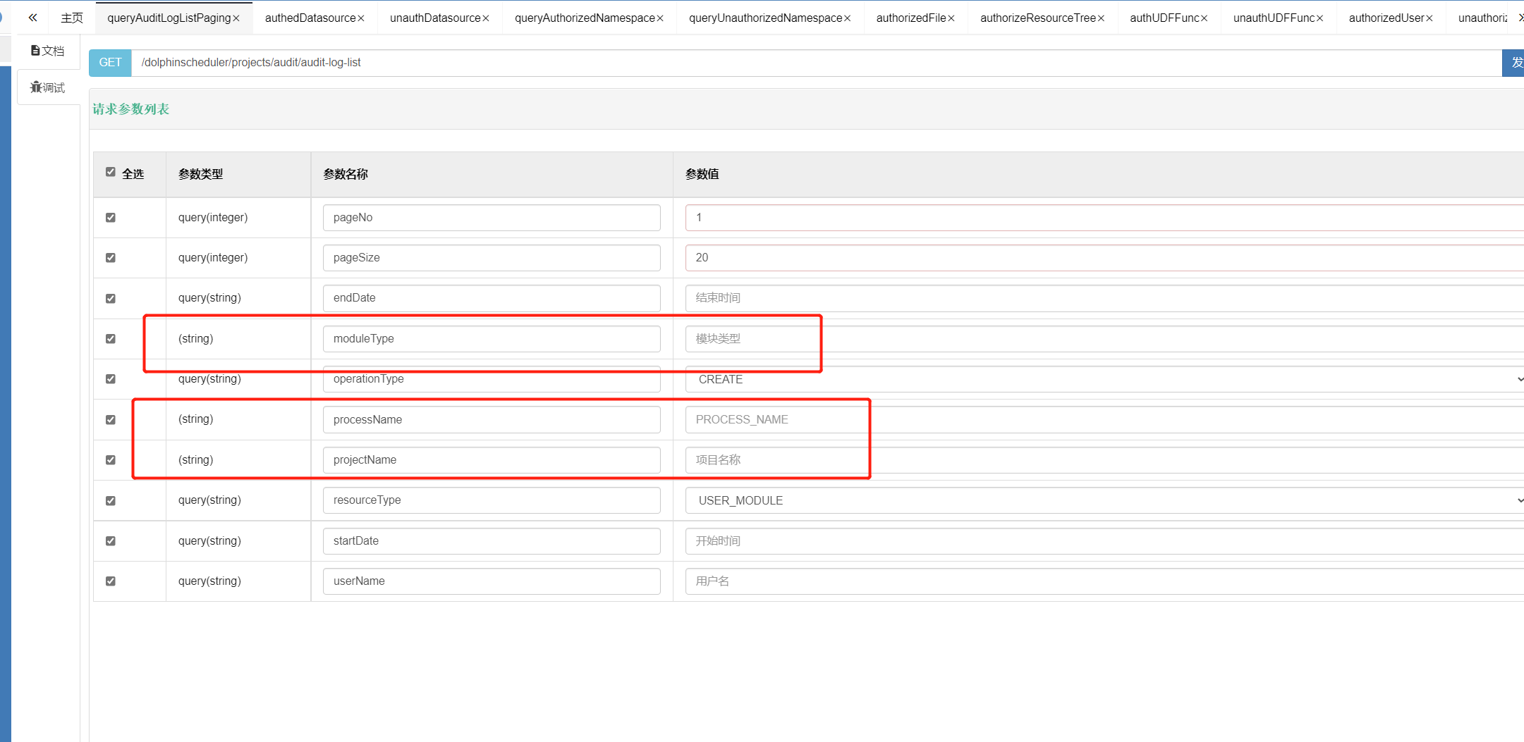Open the resourceType USER_MODULE dropdown

click(x=1104, y=500)
